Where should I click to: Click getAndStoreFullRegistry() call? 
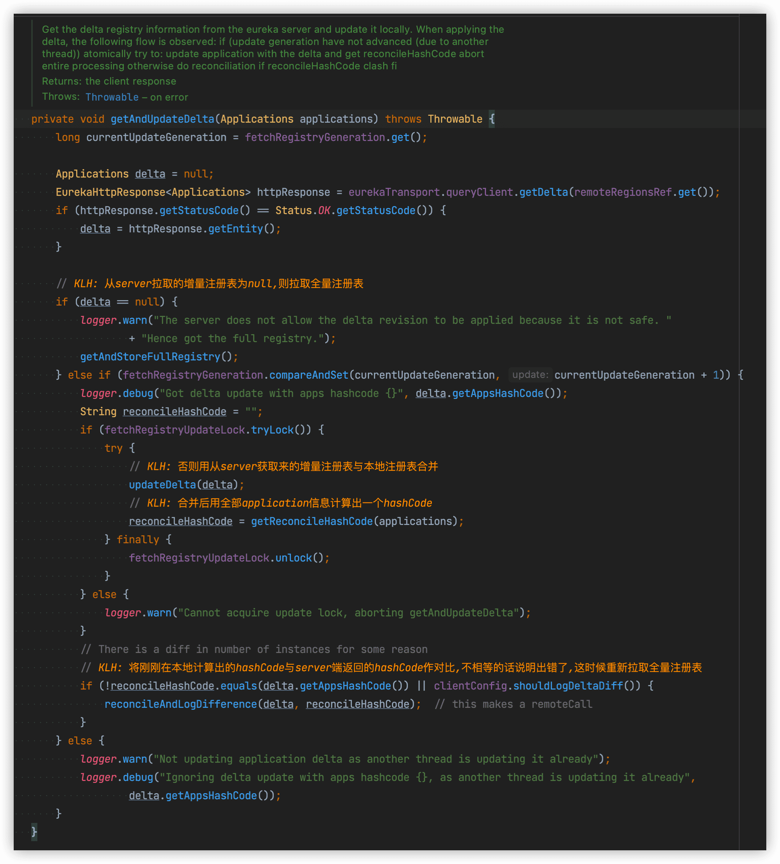point(156,357)
